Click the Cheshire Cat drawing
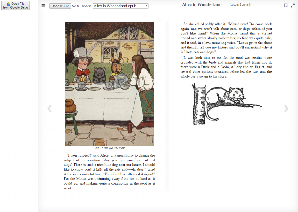 (226, 104)
